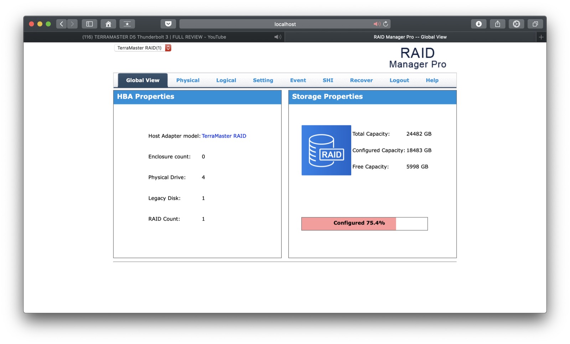This screenshot has width=570, height=344.
Task: Open the Global View tab
Action: coord(143,80)
